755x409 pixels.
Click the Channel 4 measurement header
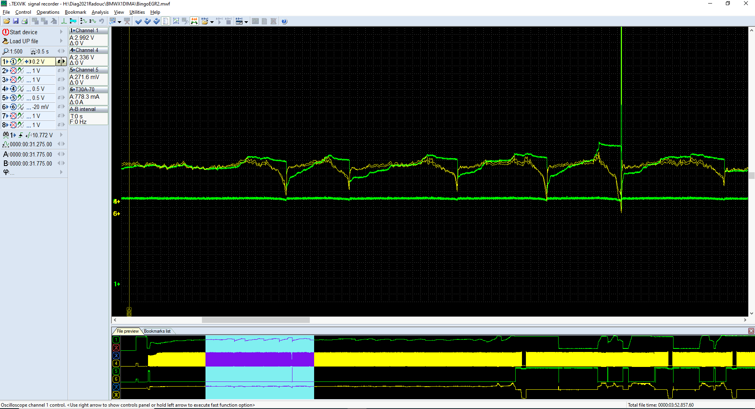tap(89, 50)
